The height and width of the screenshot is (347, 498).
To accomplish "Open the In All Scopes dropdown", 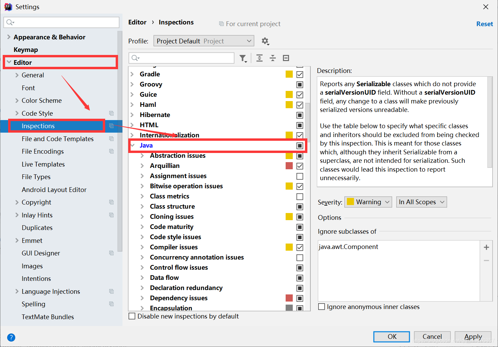I will [421, 202].
